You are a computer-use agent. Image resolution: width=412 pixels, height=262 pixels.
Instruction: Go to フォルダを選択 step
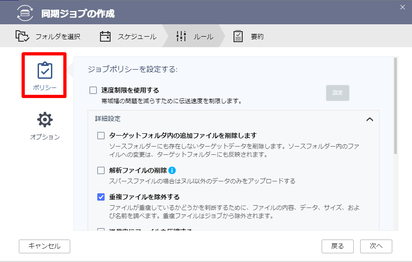(48, 37)
